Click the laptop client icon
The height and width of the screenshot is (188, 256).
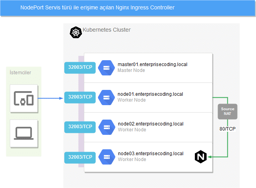24,133
